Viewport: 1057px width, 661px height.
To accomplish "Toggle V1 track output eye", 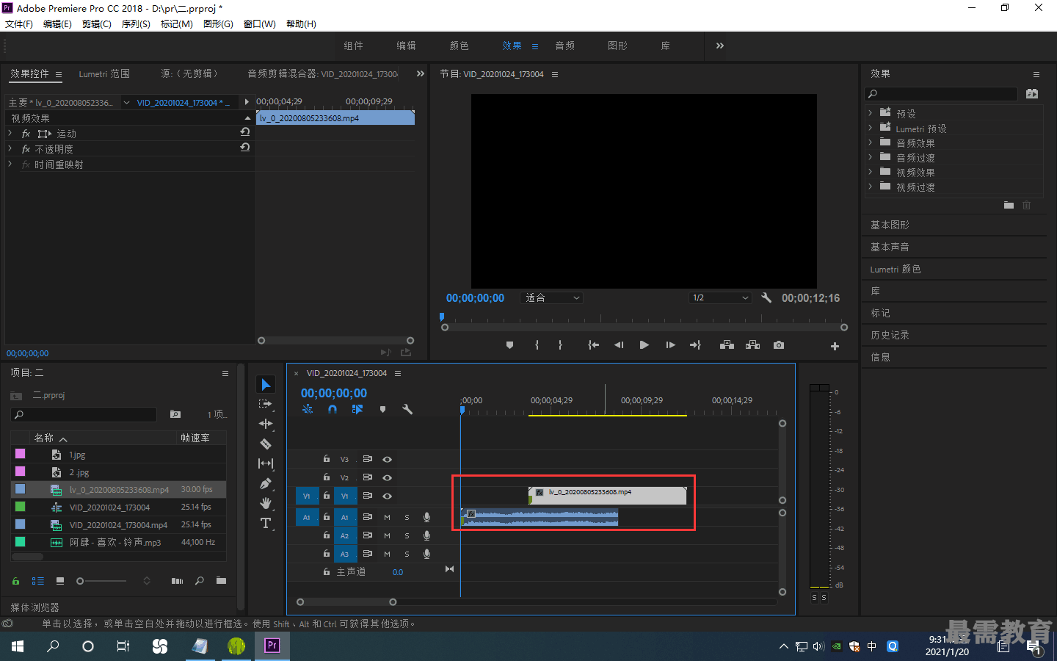I will [x=387, y=496].
